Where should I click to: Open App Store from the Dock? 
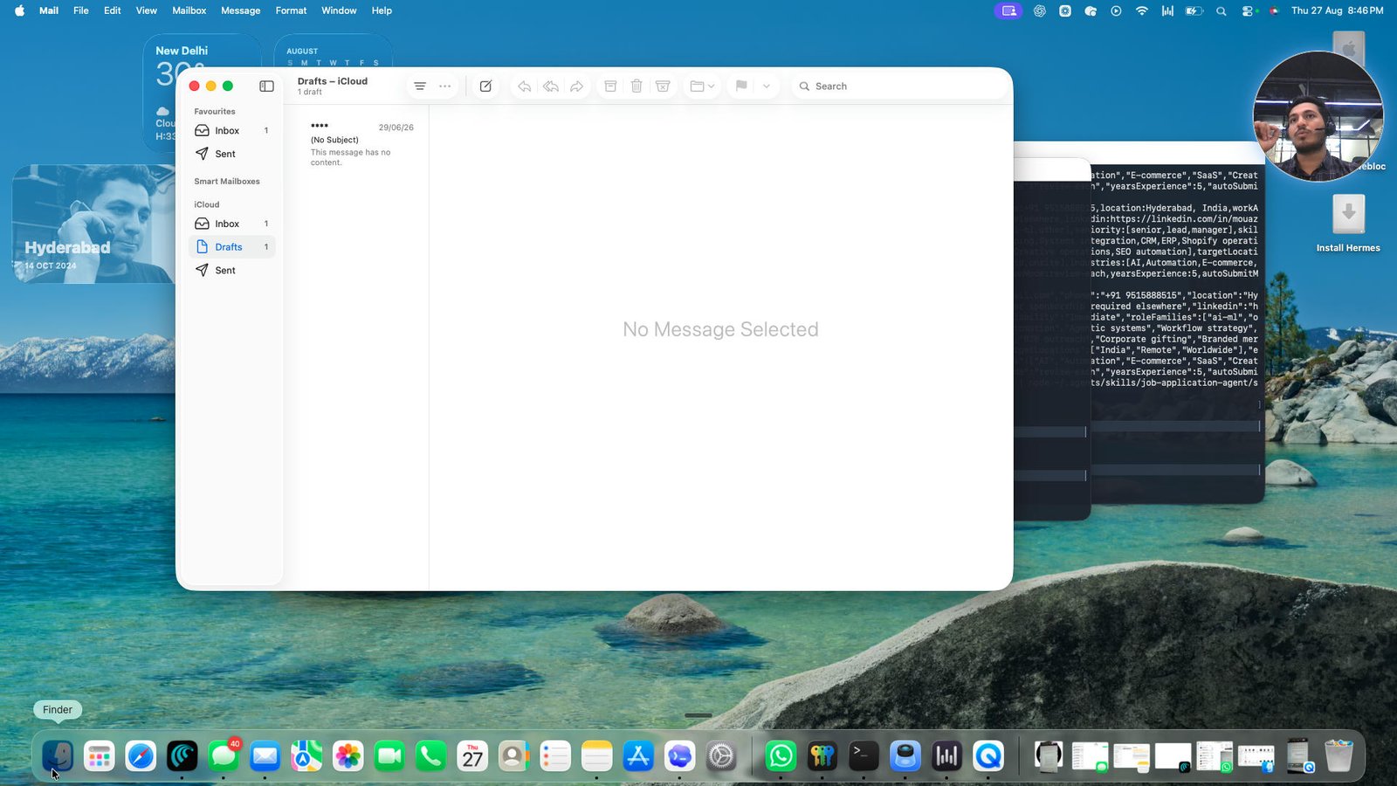[638, 756]
